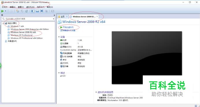Open the CD/DVD (SATA) device entry

pos(69,50)
